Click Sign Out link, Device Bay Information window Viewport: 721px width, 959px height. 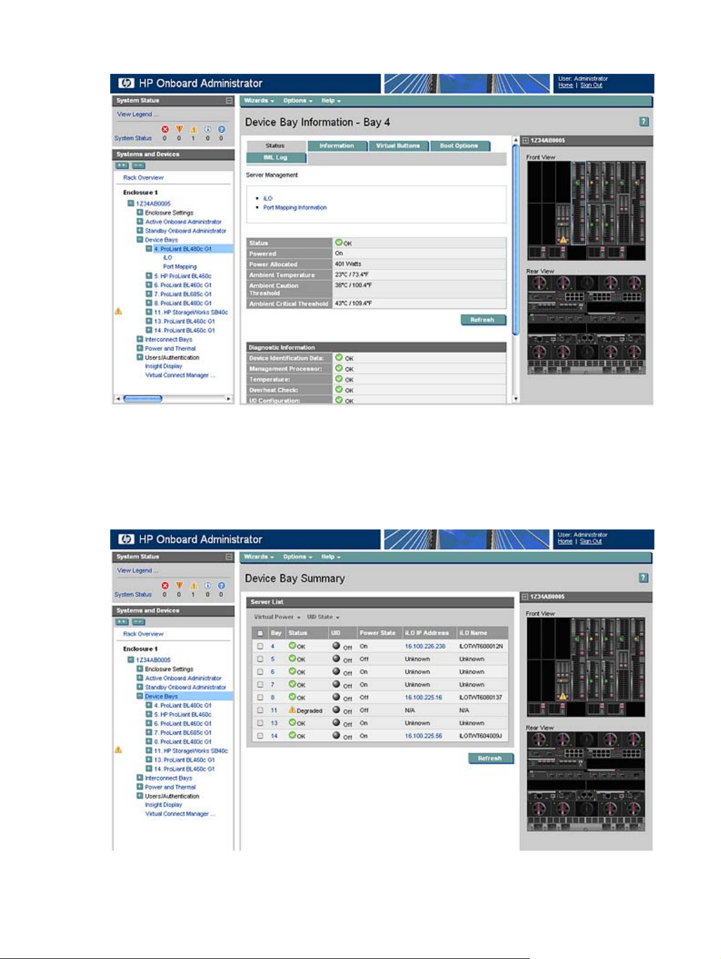click(591, 85)
